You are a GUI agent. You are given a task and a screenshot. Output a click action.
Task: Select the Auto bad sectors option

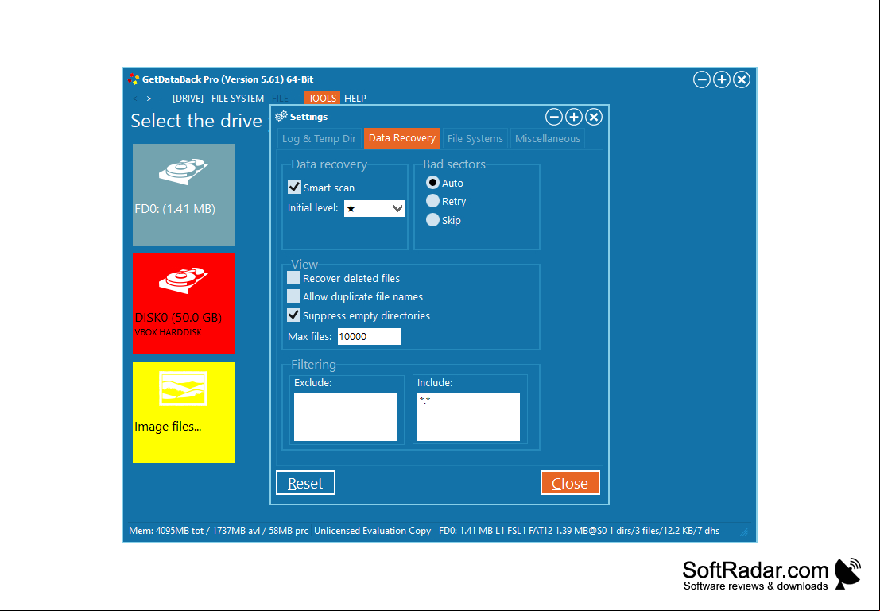click(432, 182)
